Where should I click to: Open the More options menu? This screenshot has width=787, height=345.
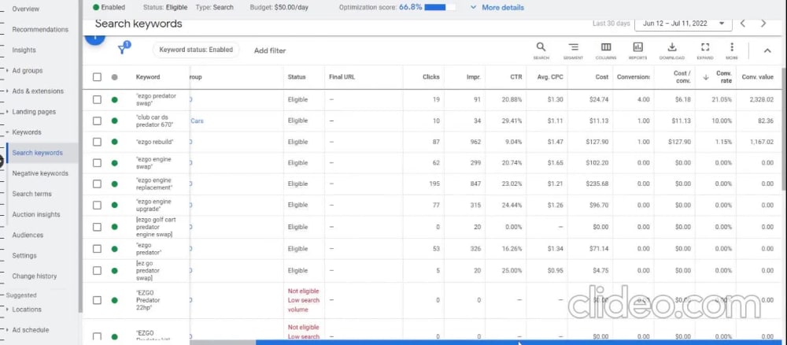[732, 50]
